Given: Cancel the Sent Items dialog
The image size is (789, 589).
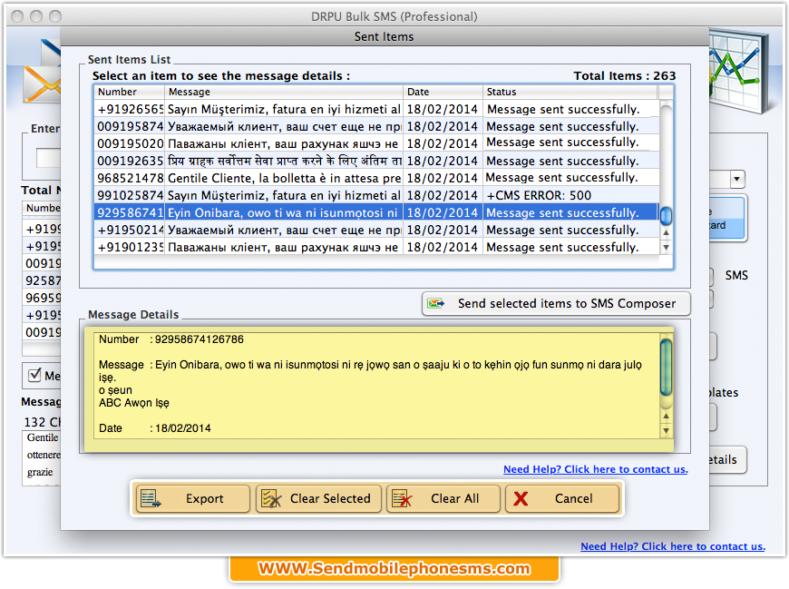Looking at the screenshot, I should tap(562, 499).
